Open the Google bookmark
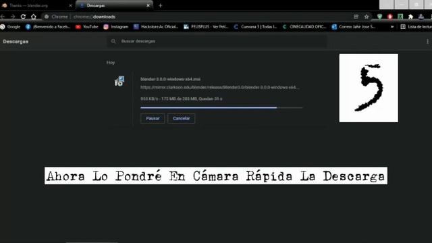 [11, 27]
